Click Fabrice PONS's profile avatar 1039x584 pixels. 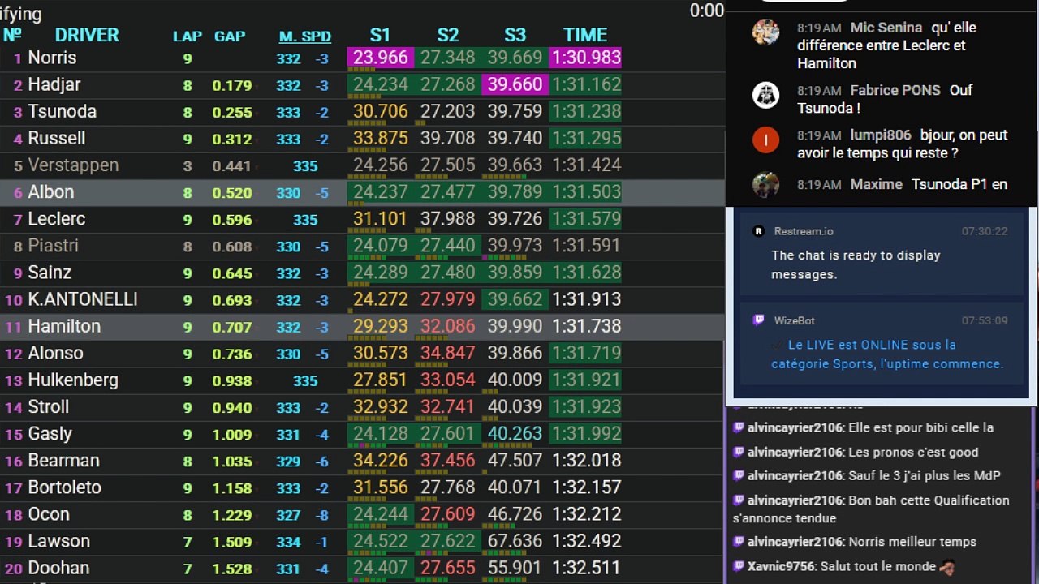point(766,95)
